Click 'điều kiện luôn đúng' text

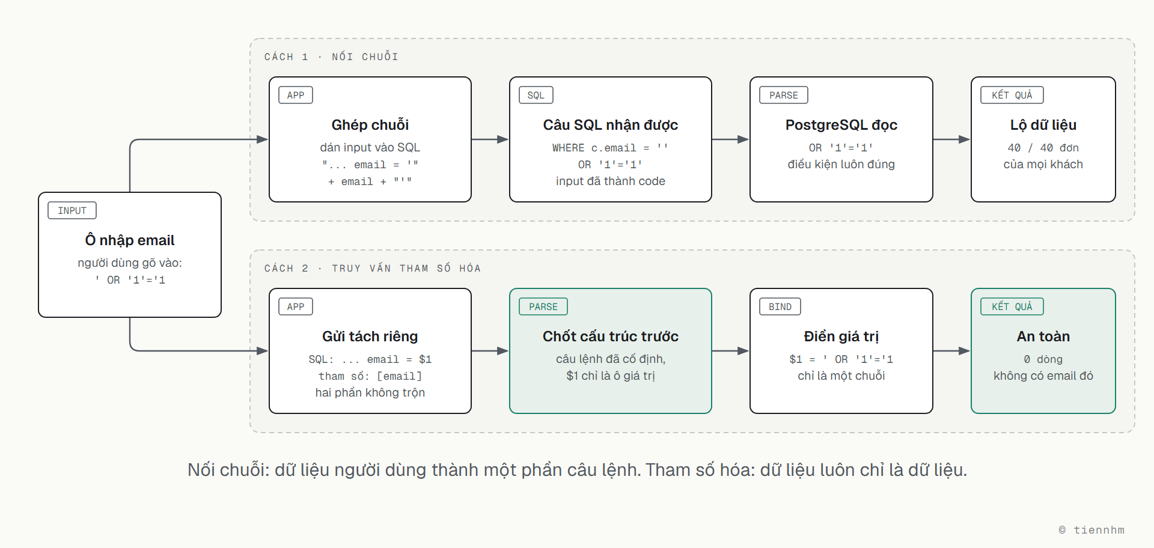pos(841,164)
